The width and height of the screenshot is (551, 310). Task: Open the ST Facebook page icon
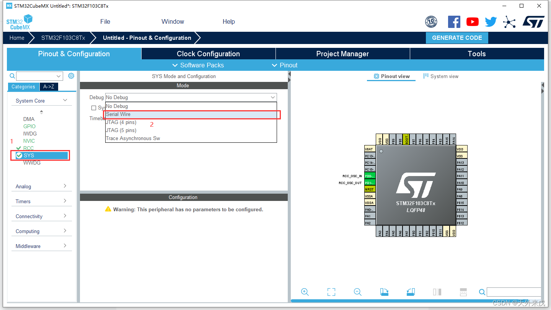pyautogui.click(x=454, y=22)
